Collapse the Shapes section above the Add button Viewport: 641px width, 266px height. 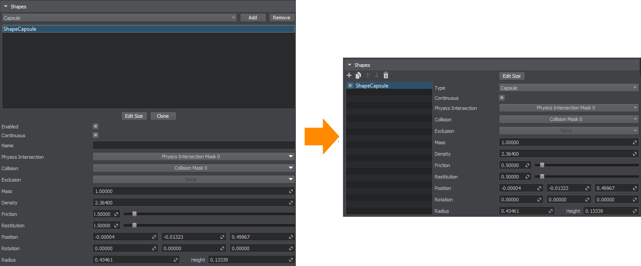point(6,7)
